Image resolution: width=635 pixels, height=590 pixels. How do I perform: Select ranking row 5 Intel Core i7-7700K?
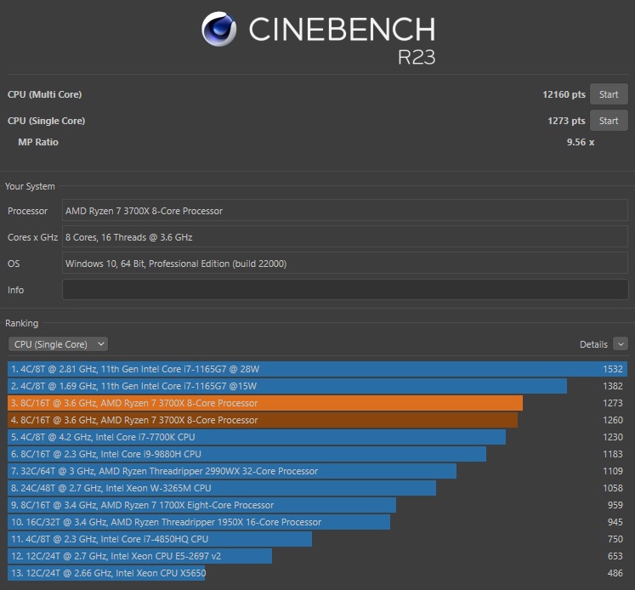tap(257, 437)
